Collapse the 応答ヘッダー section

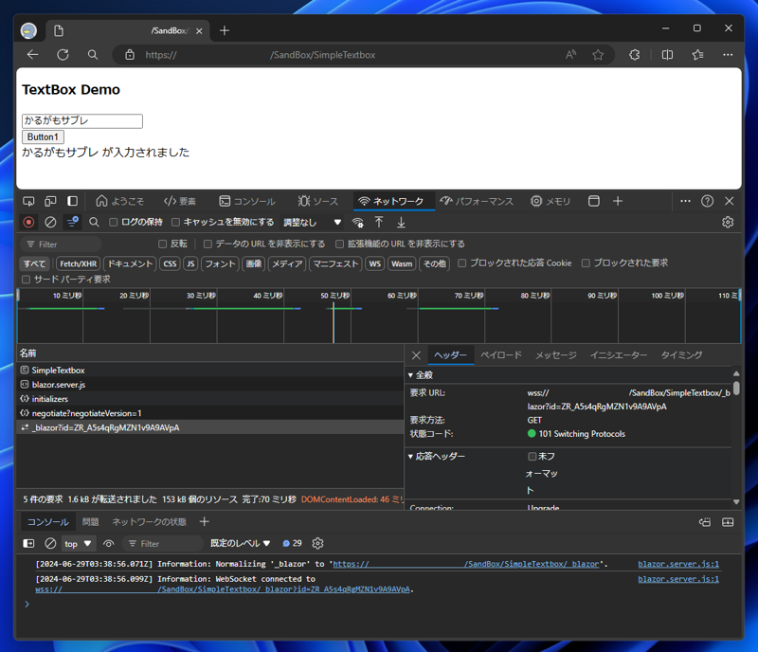[410, 457]
